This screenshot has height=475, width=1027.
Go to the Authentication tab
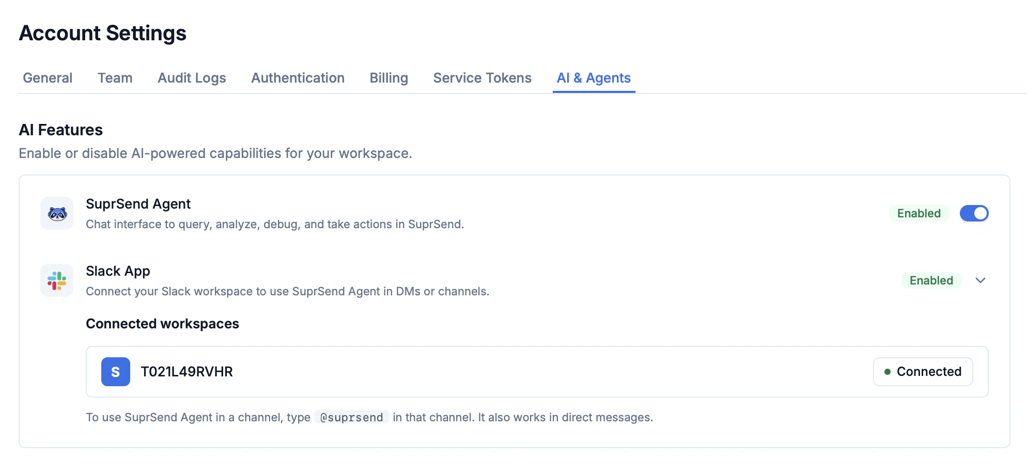point(298,78)
